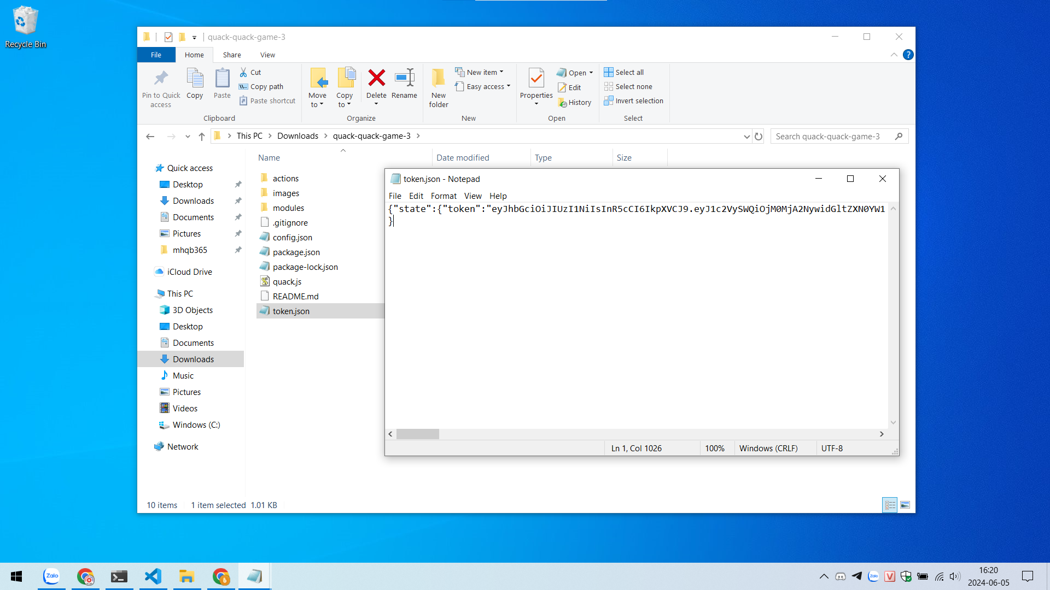
Task: Click Copy path button
Action: pyautogui.click(x=261, y=86)
